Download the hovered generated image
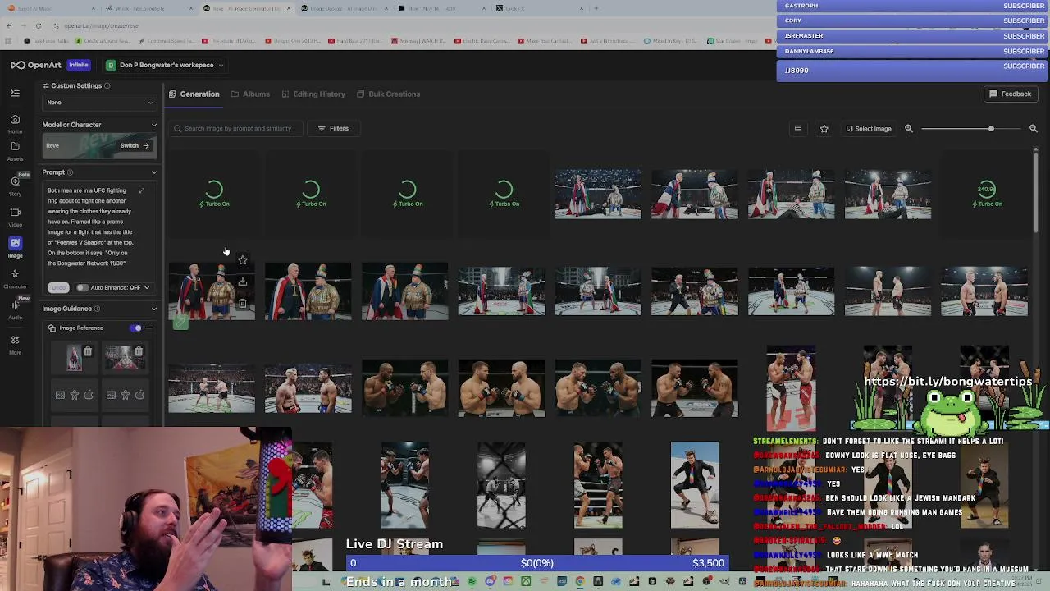Viewport: 1050px width, 591px height. pos(242,282)
